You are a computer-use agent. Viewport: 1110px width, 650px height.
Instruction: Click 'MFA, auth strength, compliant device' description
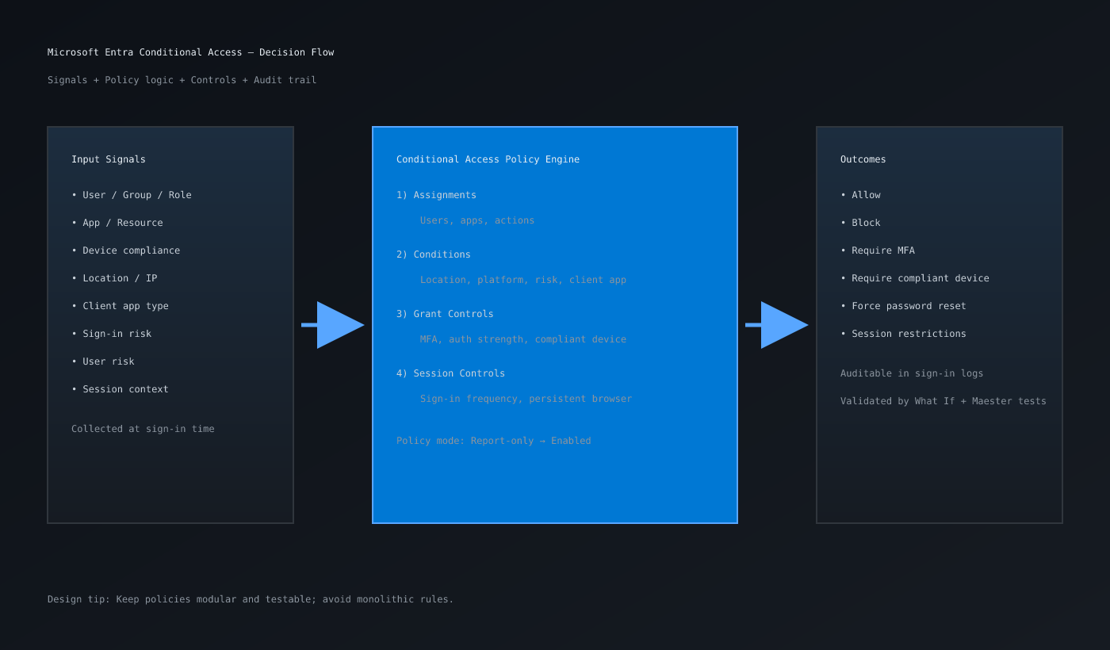coord(523,339)
